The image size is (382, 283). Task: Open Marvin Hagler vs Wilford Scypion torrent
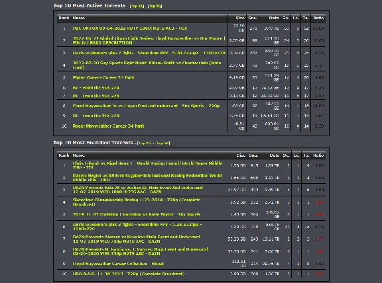click(147, 178)
